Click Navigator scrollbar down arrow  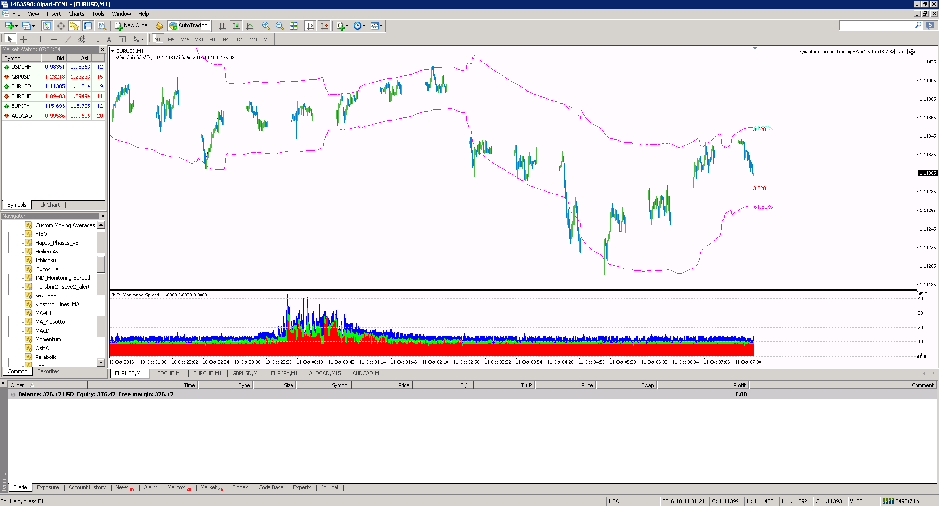[x=101, y=363]
